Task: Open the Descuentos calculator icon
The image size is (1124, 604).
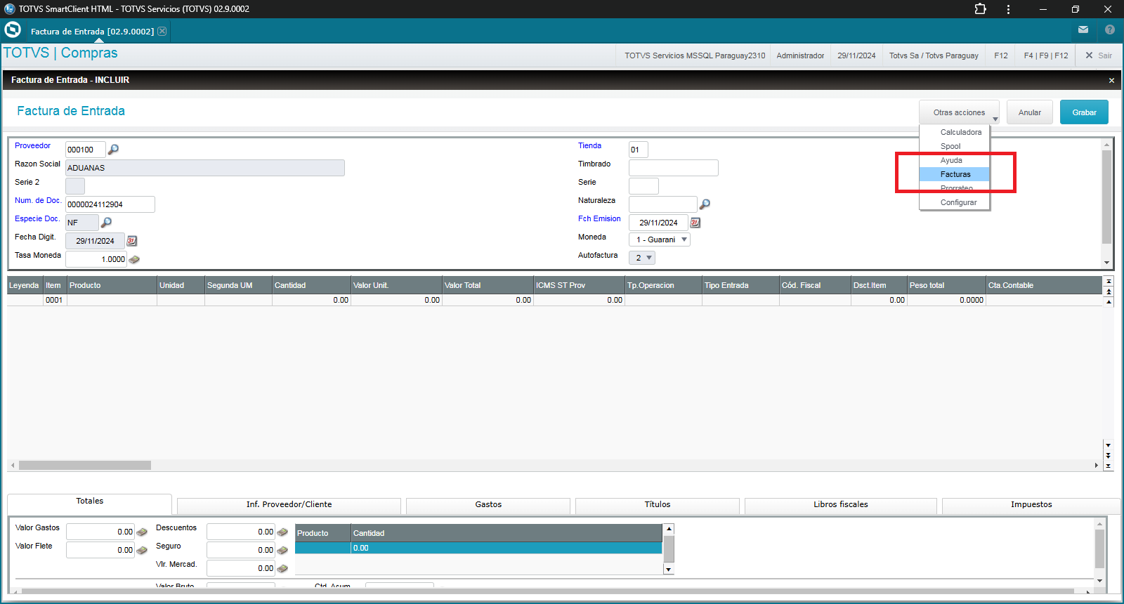Action: point(282,532)
